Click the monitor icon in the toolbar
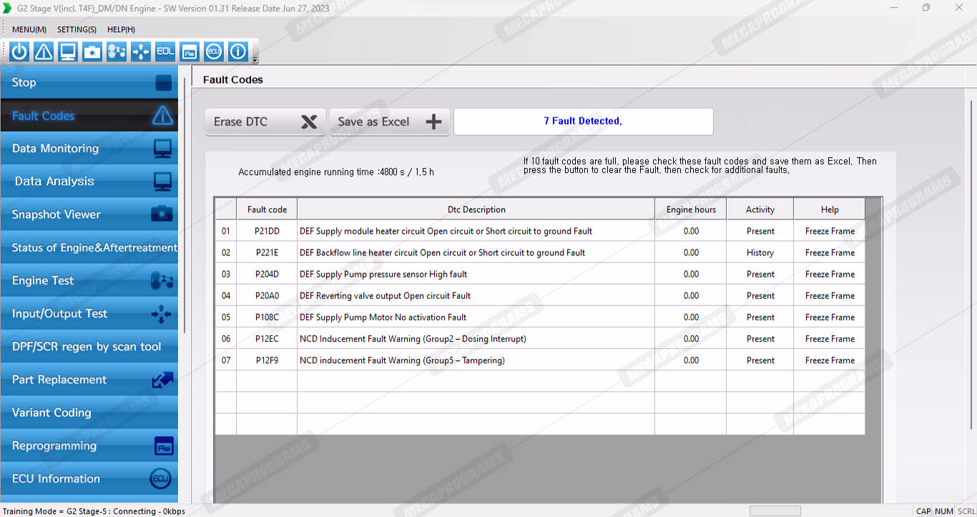Image resolution: width=977 pixels, height=517 pixels. point(68,51)
